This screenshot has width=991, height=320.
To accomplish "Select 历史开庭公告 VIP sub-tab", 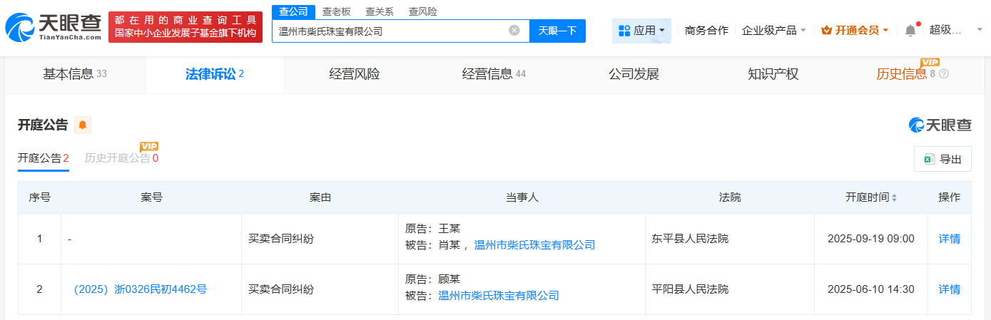I will tap(121, 158).
